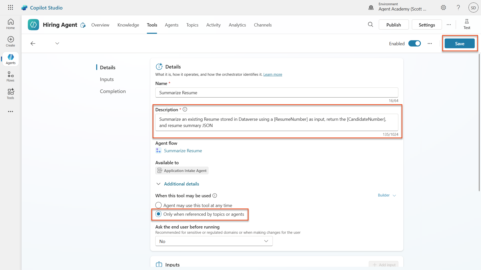Image resolution: width=481 pixels, height=270 pixels.
Task: Click the Create plus icon
Action: tap(11, 41)
